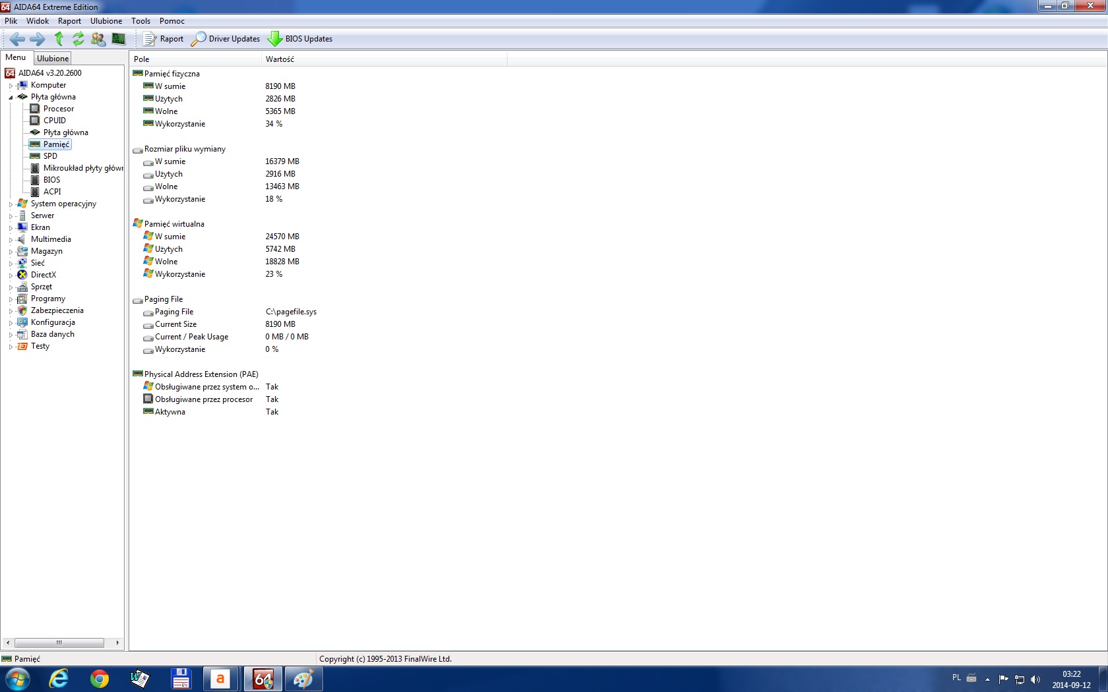Select the Pamięć wirtualna group header

[x=174, y=224]
